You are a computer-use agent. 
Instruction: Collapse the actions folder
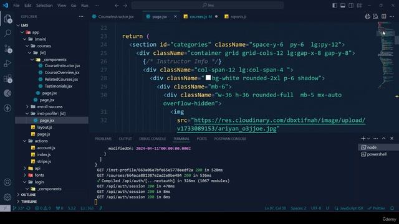25,141
